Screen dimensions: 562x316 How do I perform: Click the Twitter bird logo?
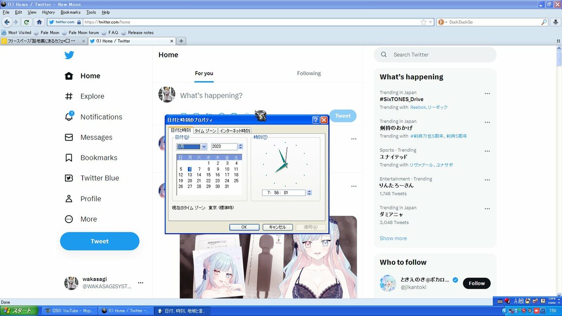pos(69,55)
